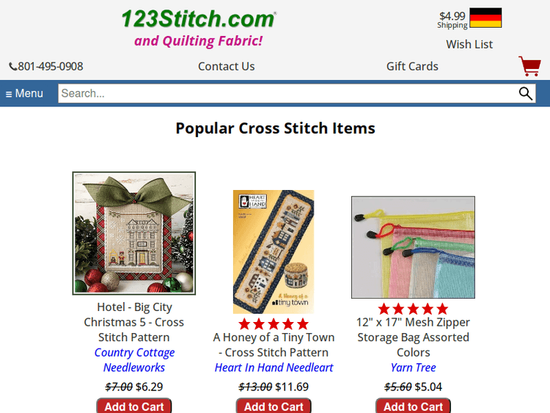Viewport: 550px width, 413px height.
Task: View the Mesh Zipper Storage Bag thumbnail
Action: pyautogui.click(x=413, y=247)
